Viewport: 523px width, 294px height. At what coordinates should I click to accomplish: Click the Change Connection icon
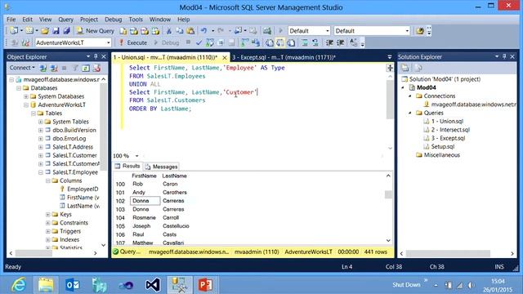[x=25, y=42]
